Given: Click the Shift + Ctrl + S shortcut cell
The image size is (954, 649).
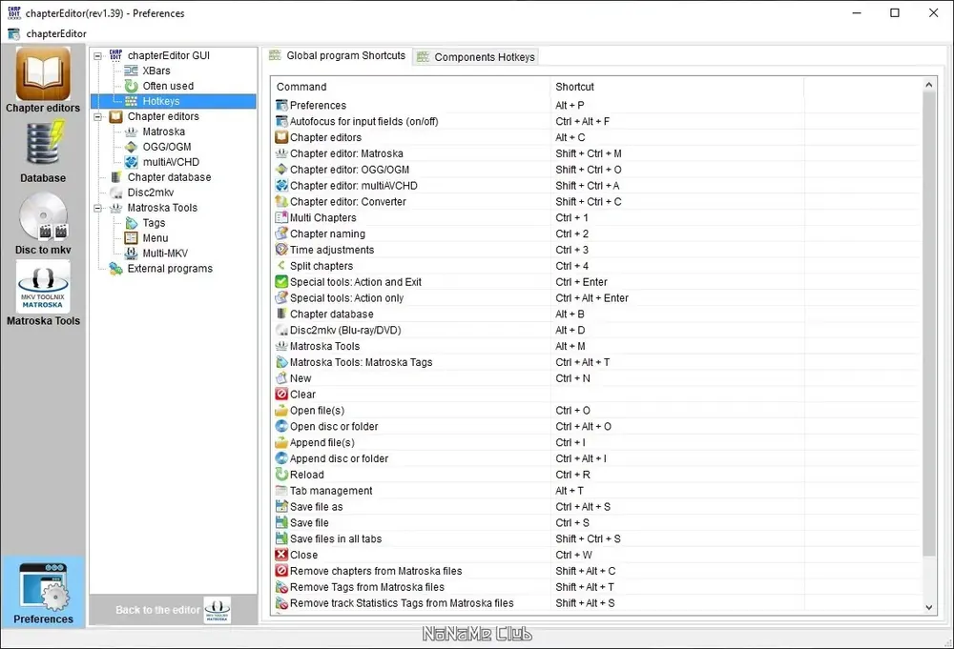Looking at the screenshot, I should (x=677, y=538).
